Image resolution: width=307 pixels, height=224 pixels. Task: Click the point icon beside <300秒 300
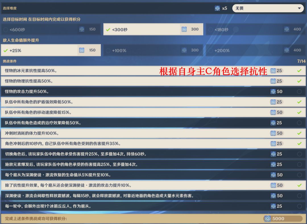click(184, 29)
